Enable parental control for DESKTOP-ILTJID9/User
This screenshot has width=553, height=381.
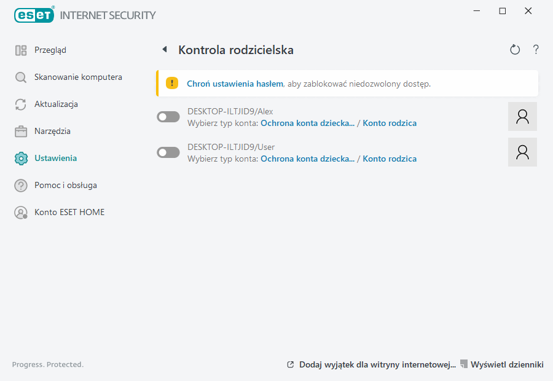[x=168, y=152]
